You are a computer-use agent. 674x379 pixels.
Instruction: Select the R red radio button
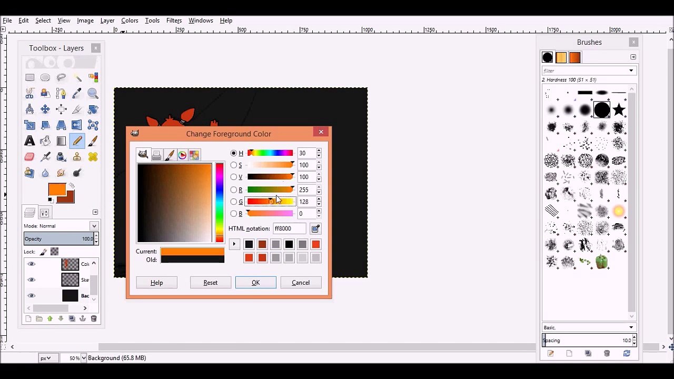(x=234, y=189)
